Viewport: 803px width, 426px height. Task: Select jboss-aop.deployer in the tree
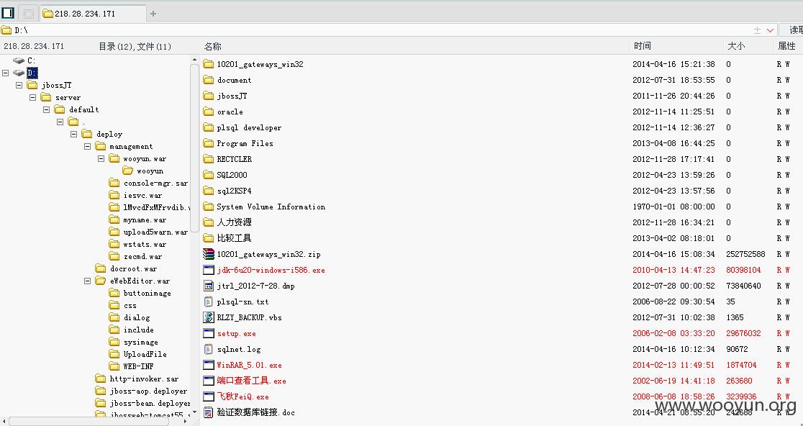[x=148, y=391]
